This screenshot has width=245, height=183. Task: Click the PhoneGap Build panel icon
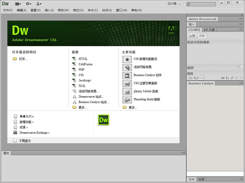pyautogui.click(x=127, y=99)
